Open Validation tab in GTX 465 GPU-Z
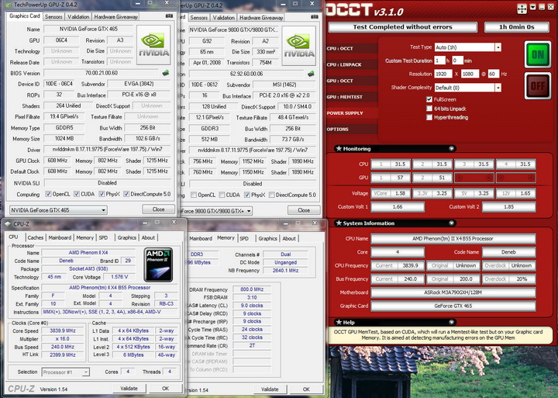Viewport: 558px width, 398px height. (78, 17)
